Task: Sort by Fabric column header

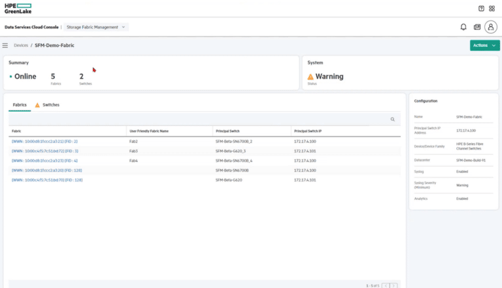Action: pos(16,131)
